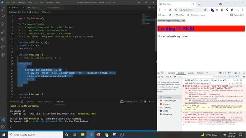Viewport: 246px width, 138px height.
Task: Expand the 2 info group
Action: 165,111
